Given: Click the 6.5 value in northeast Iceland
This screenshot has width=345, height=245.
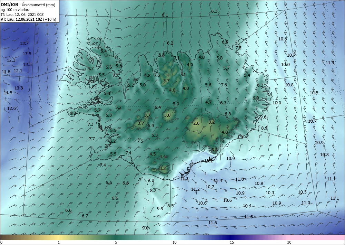Looking at the screenshot, I should (x=225, y=42).
